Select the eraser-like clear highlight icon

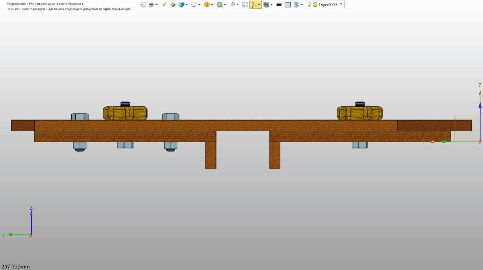coord(164,5)
